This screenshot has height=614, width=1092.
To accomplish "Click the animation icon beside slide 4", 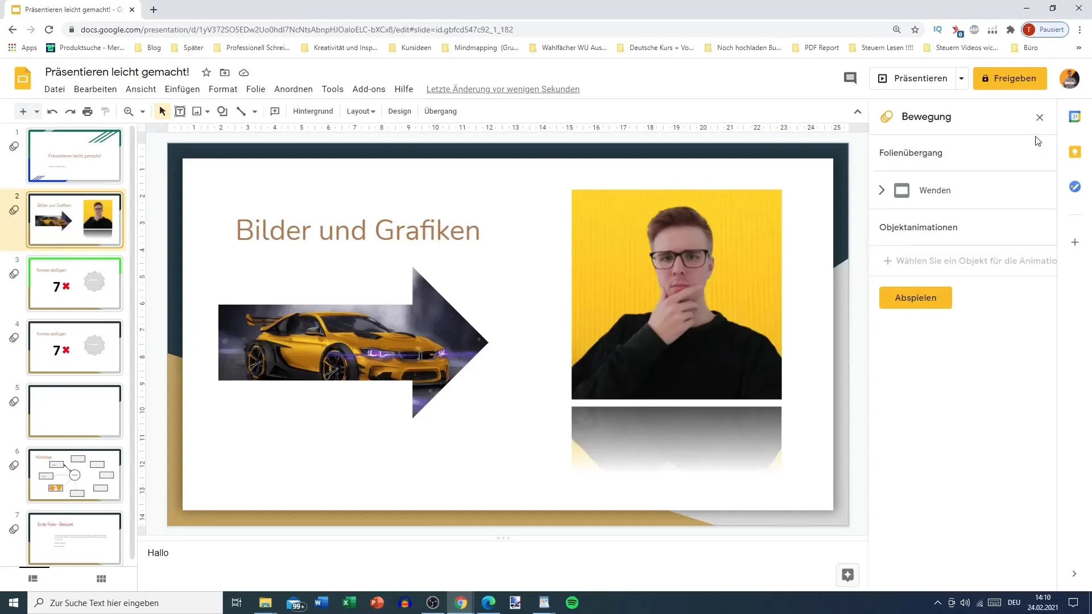I will coord(14,338).
